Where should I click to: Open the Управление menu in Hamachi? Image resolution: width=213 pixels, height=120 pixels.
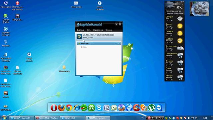coord(98,30)
